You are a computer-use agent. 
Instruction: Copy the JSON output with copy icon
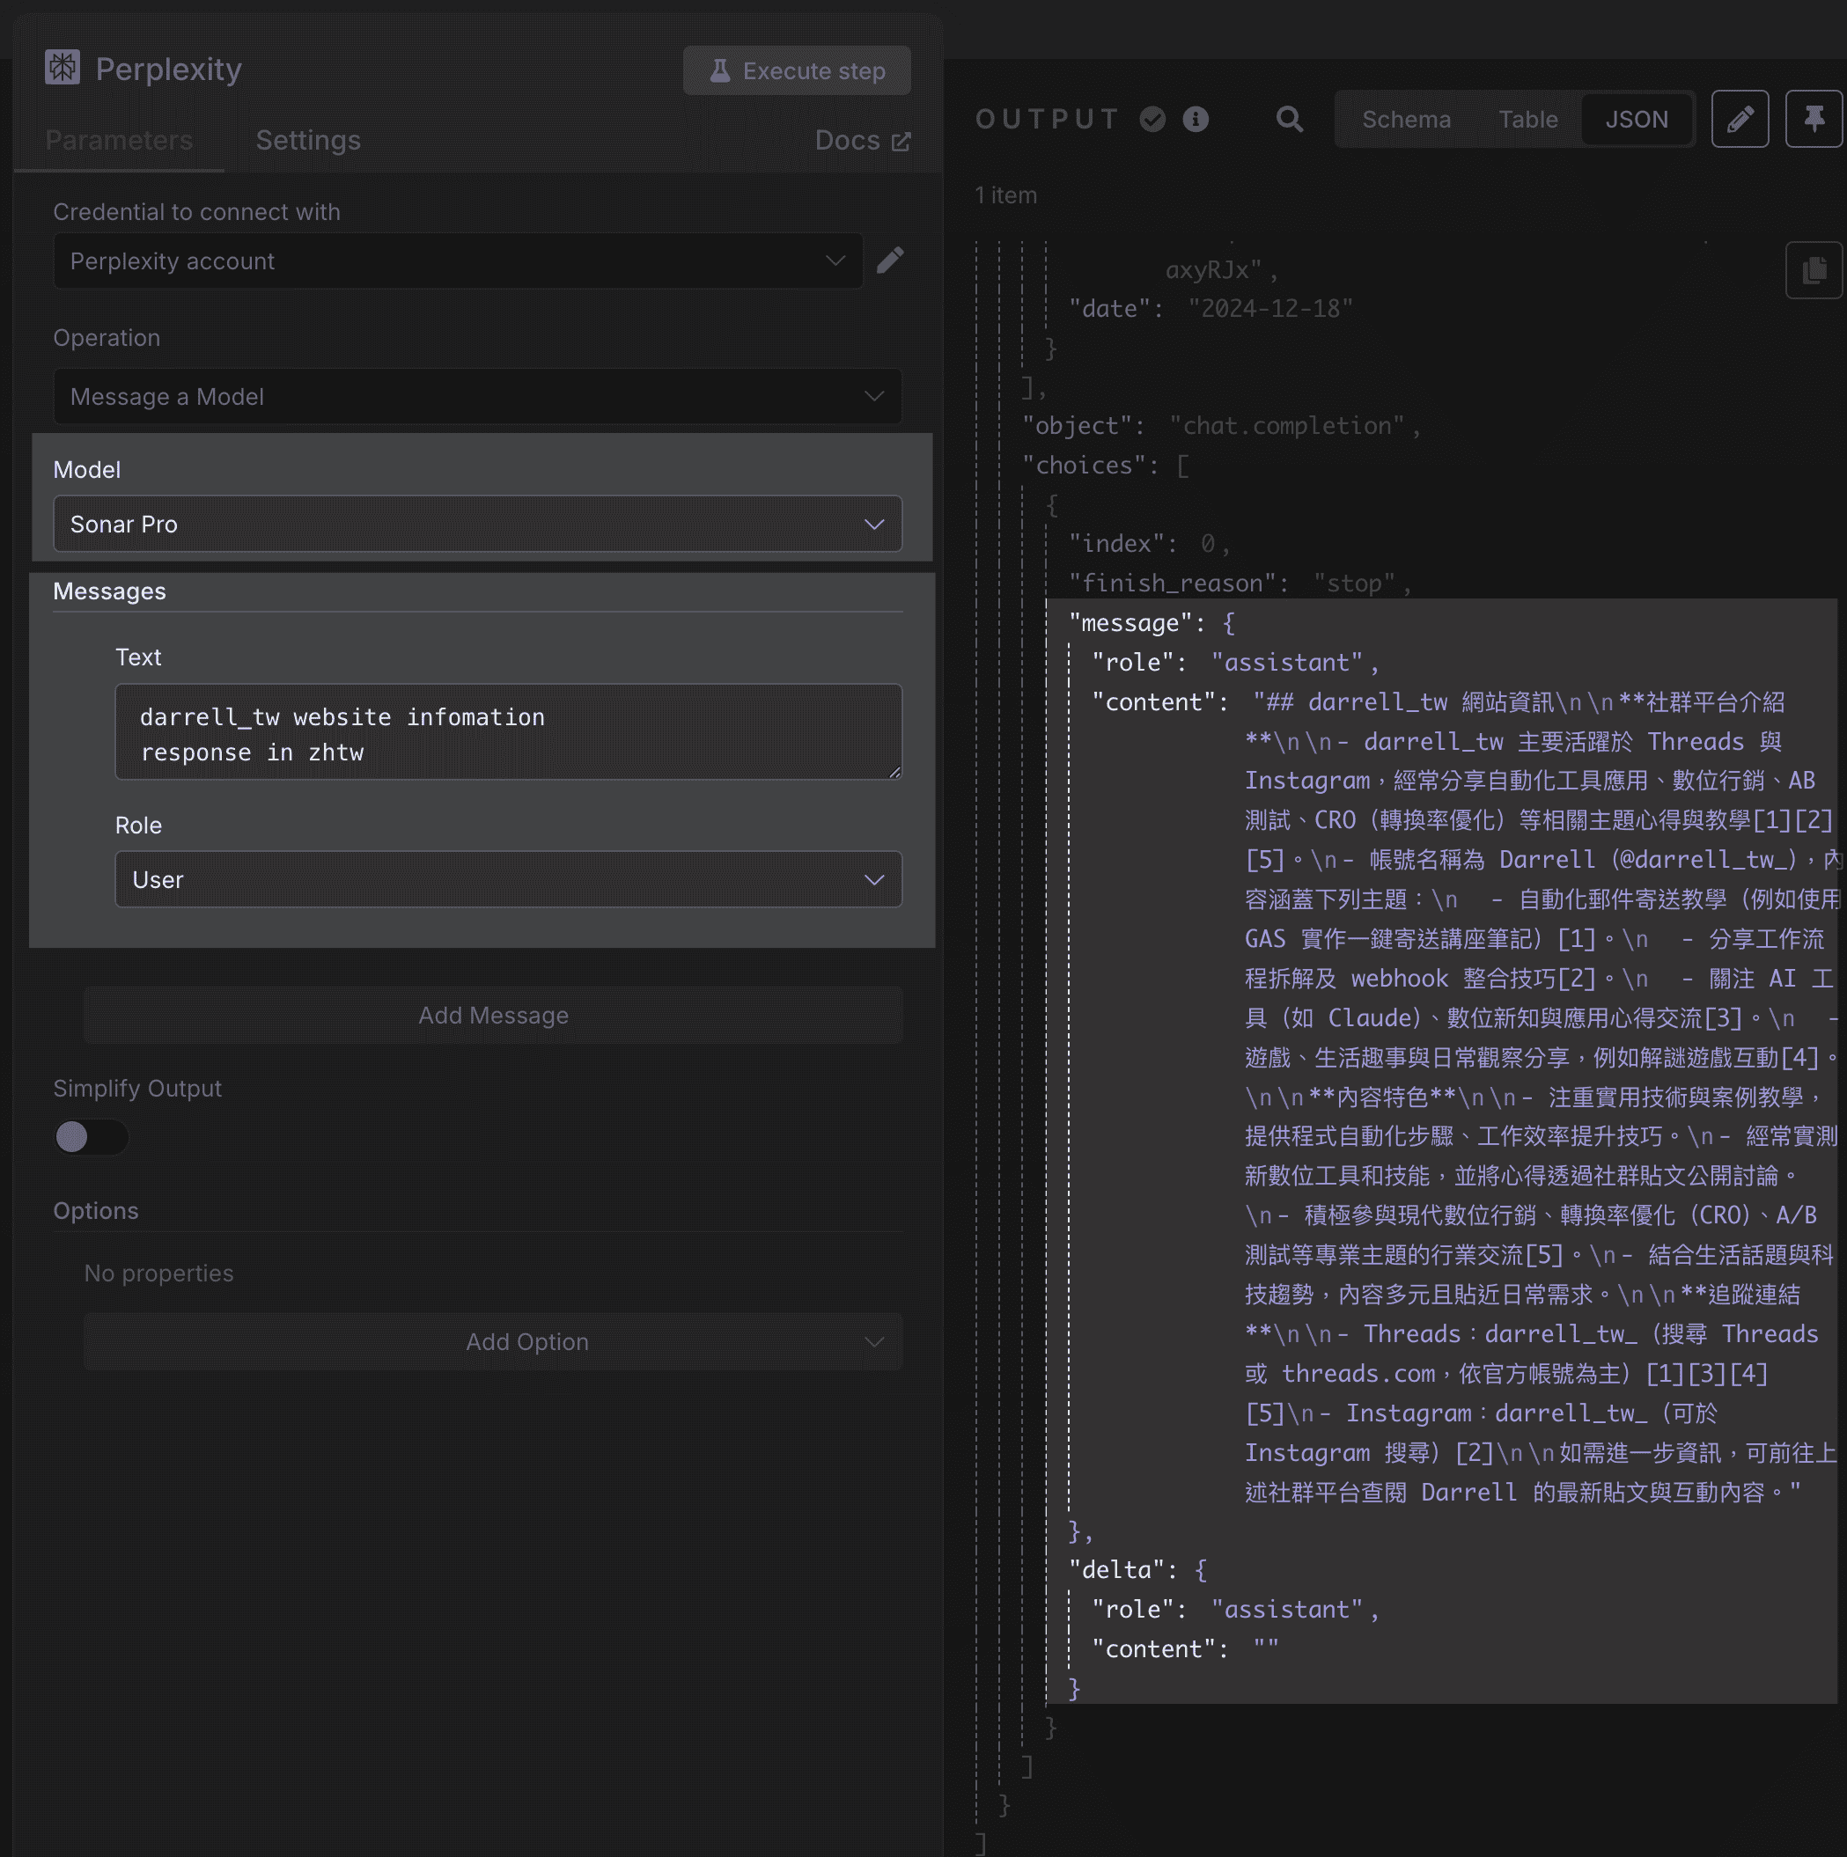tap(1813, 270)
